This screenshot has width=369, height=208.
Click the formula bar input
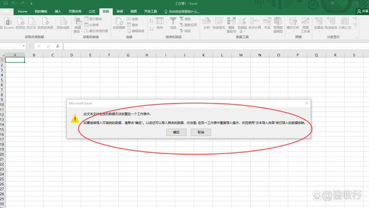[x=216, y=46]
